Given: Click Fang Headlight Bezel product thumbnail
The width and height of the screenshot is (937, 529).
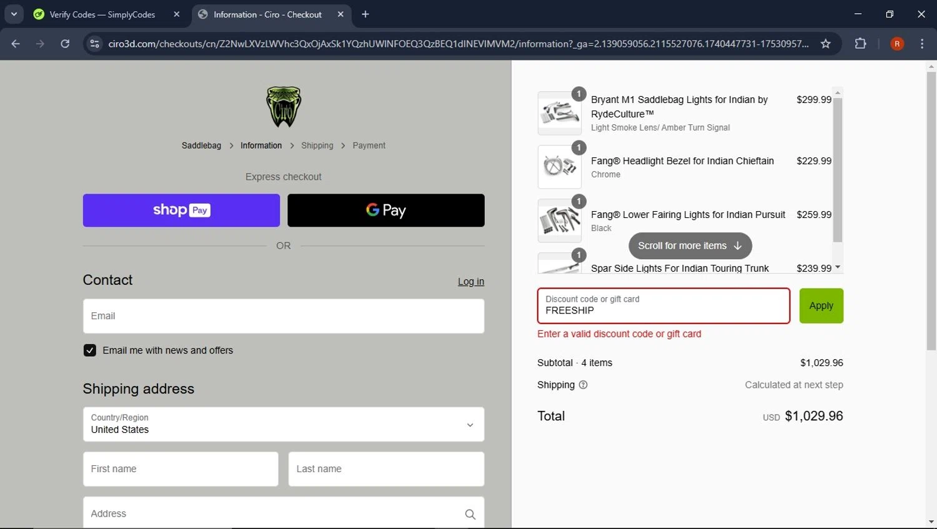Looking at the screenshot, I should click(560, 167).
